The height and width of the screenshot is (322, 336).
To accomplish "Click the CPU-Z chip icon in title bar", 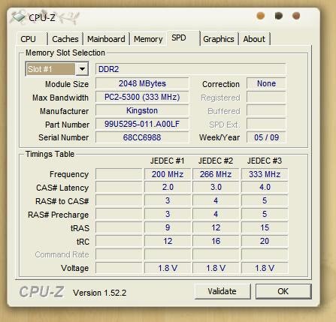I will click(18, 17).
